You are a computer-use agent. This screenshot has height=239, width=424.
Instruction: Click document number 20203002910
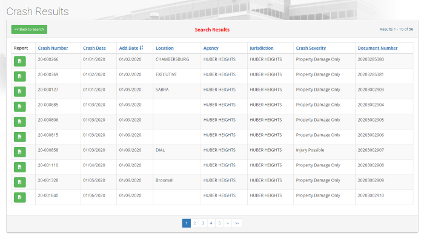(x=371, y=195)
